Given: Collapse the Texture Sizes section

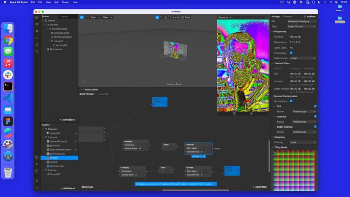Looking at the screenshot, I should 272,63.
